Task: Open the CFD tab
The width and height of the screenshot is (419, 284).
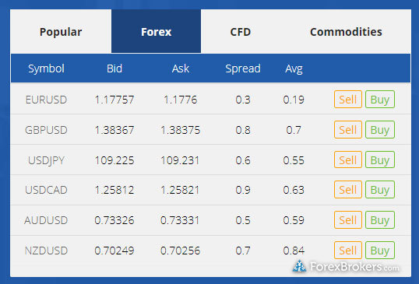Action: [240, 31]
